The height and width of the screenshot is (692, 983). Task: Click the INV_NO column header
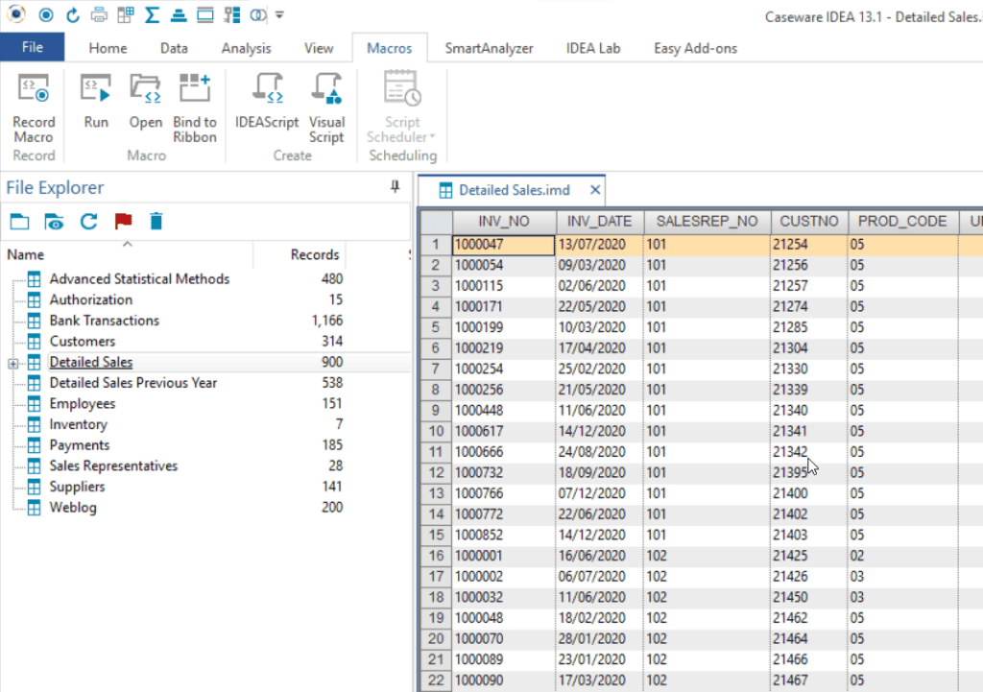pos(504,222)
